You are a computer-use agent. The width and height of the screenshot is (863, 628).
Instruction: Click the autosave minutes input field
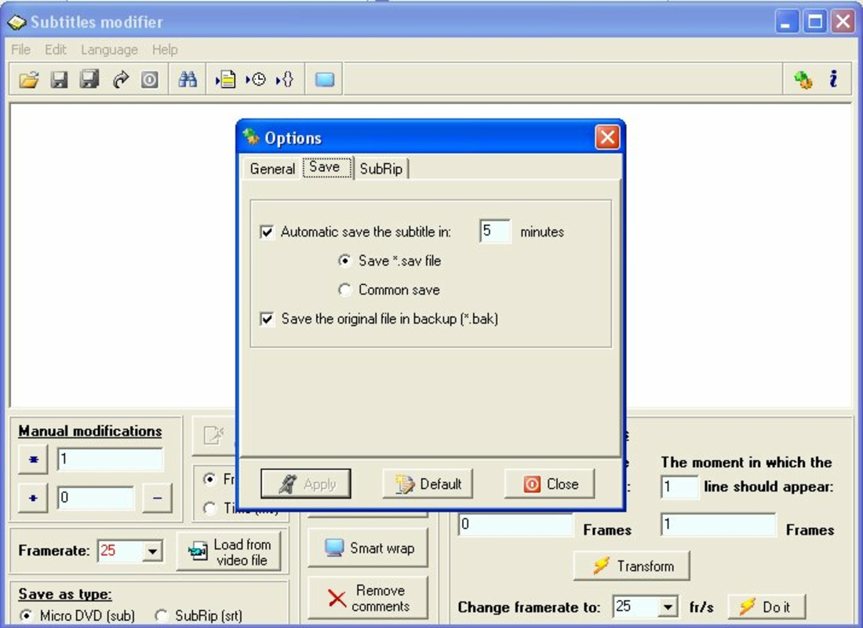click(x=495, y=231)
